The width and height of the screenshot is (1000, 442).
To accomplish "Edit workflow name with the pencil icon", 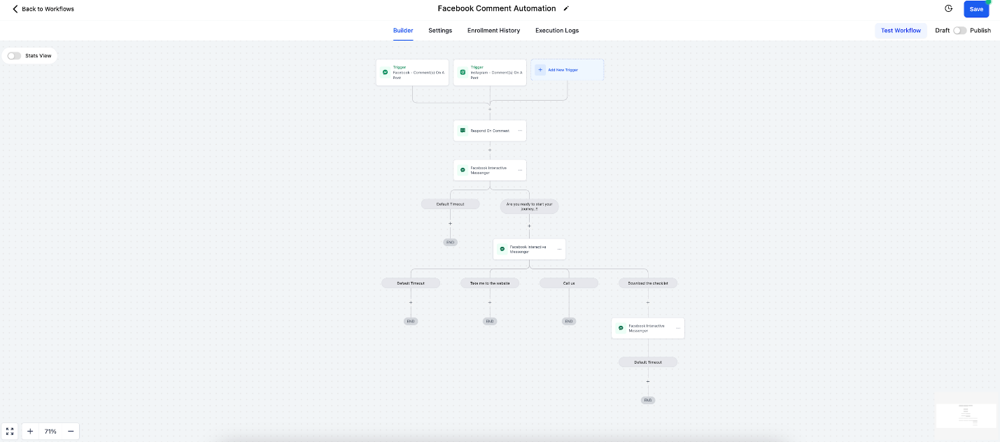I will (x=566, y=8).
